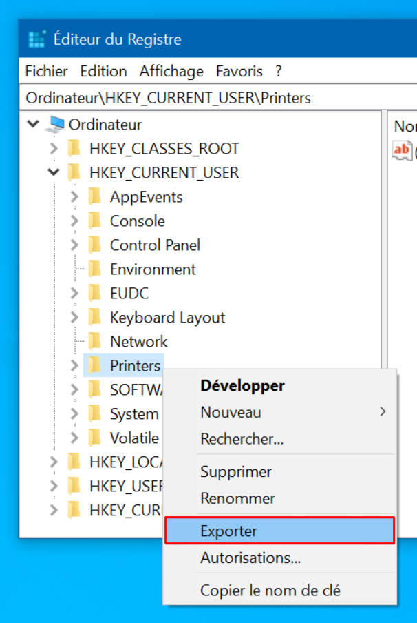This screenshot has width=417, height=623.
Task: Click the HKEY_CURRENT_CONFIG folder icon
Action: coord(74,510)
